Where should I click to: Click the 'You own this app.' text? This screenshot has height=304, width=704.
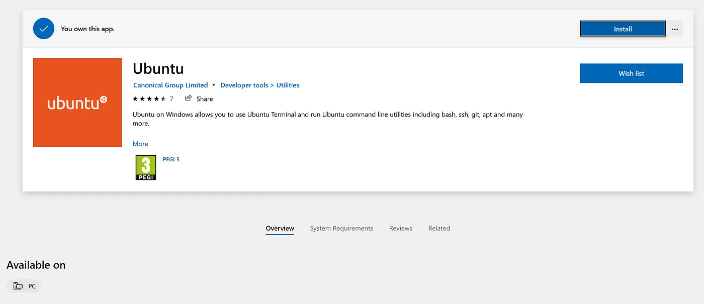coord(87,29)
